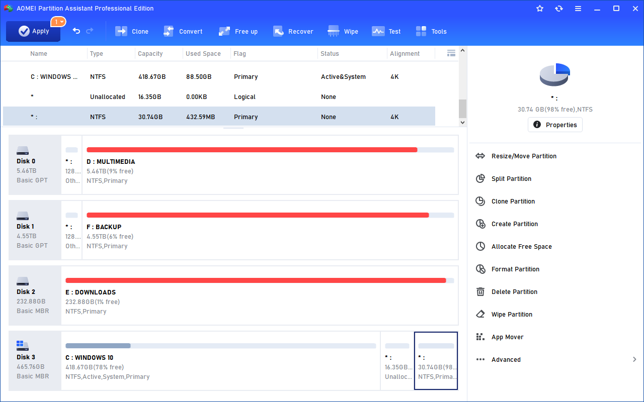Click the Apply checkmark icon

pos(24,31)
